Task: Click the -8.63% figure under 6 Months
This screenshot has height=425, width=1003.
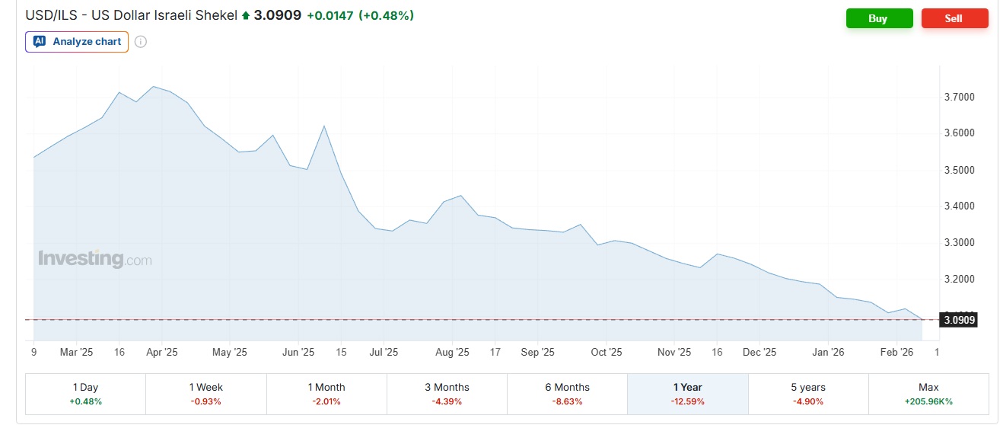Action: click(567, 401)
